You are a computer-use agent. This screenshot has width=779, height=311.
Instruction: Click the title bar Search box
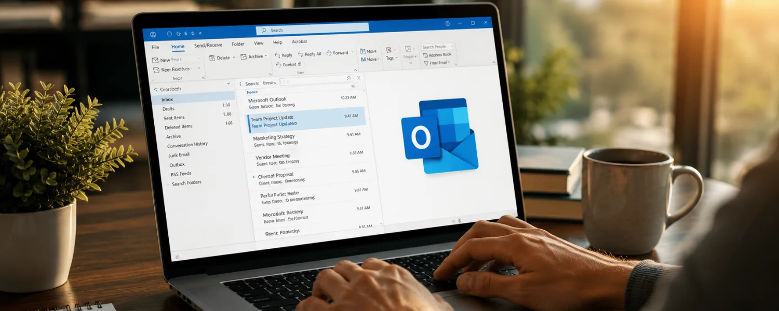(313, 29)
